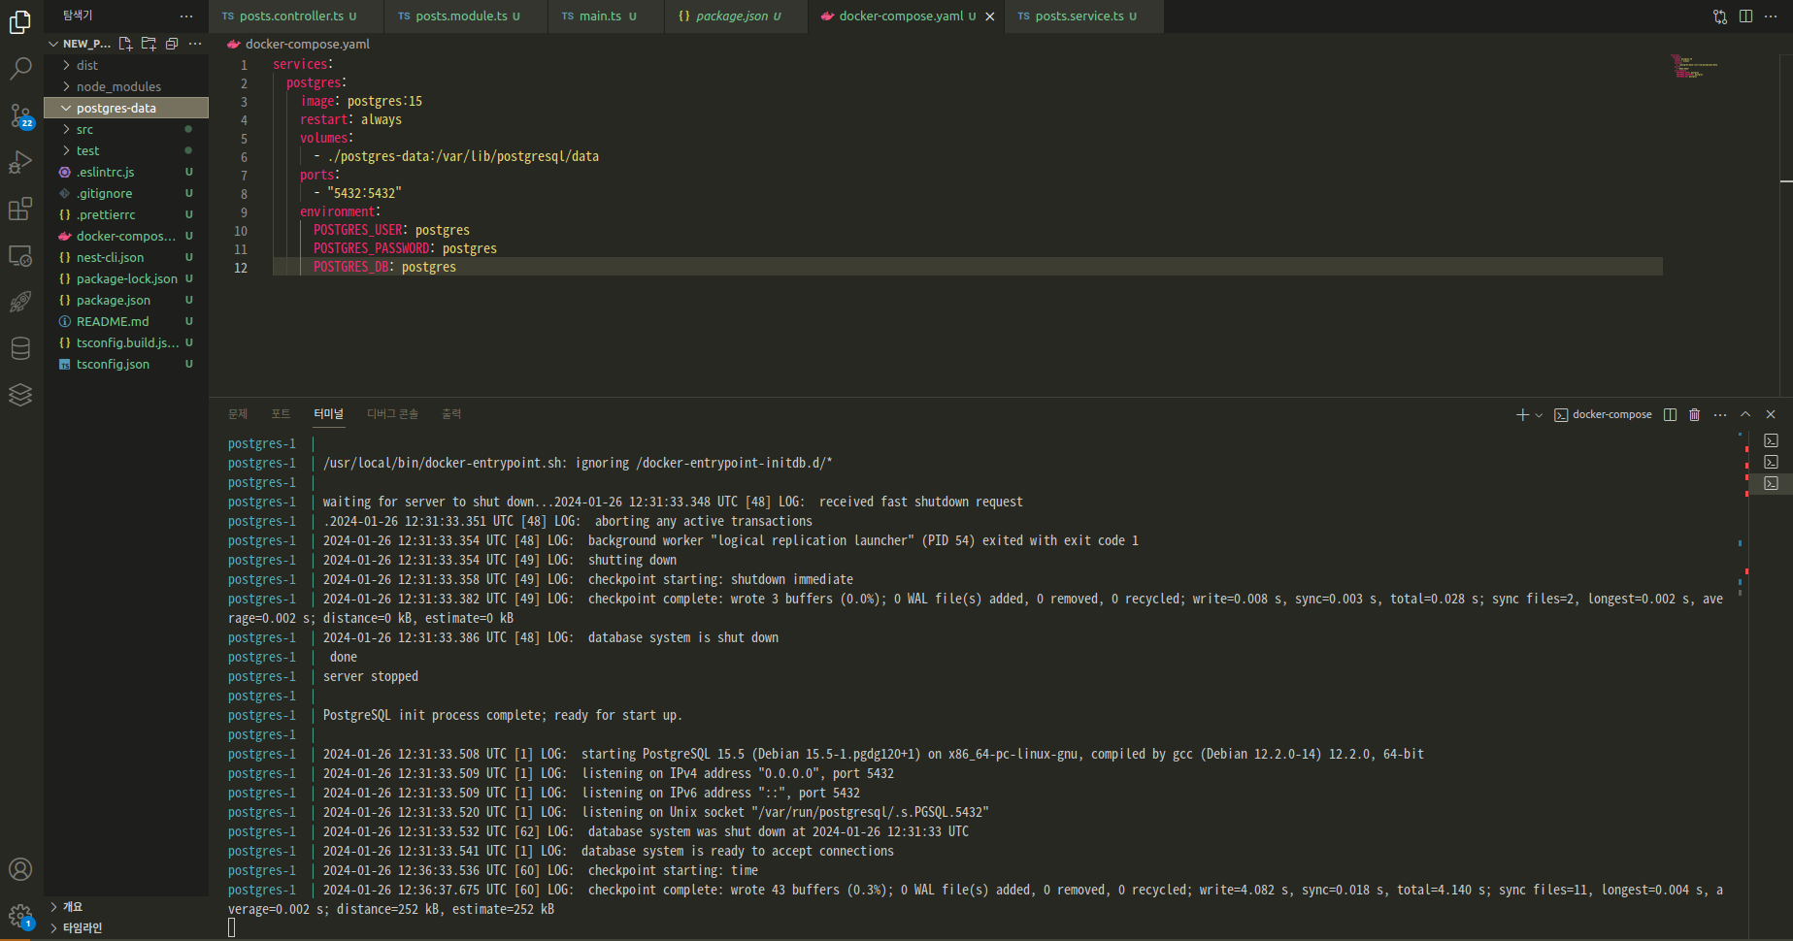
Task: Open package-lock.json in explorer
Action: (126, 278)
